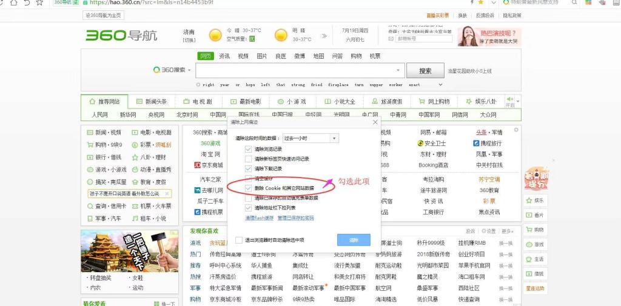Screen dimensions: 621x306
Task: Close the 清除上网痕迹 dialog
Action: pyautogui.click(x=375, y=122)
